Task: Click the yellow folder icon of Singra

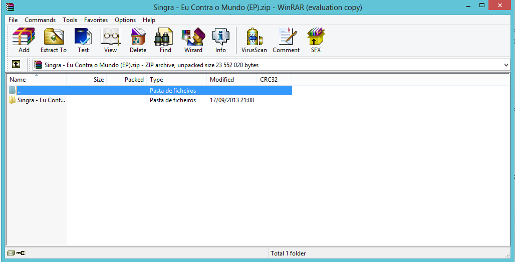Action: (x=12, y=100)
